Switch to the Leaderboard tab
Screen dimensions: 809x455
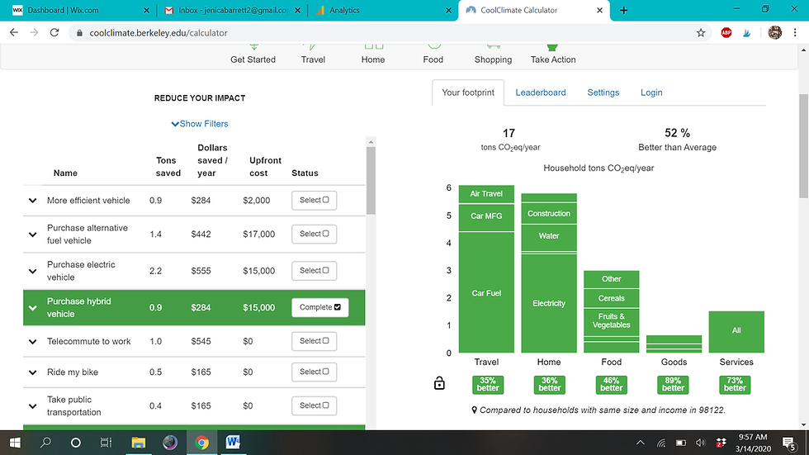pyautogui.click(x=540, y=92)
